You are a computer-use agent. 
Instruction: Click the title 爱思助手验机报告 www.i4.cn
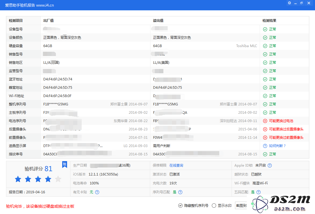click(x=29, y=5)
